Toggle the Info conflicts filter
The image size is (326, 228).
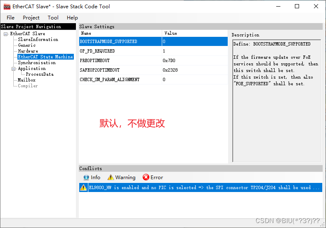click(92, 178)
